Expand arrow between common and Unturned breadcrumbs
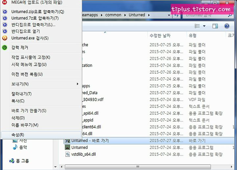 [x=125, y=15]
